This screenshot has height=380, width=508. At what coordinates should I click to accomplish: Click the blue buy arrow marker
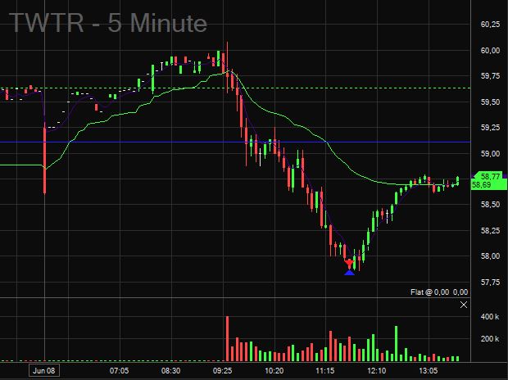point(349,273)
